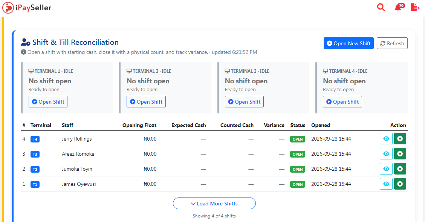This screenshot has width=425, height=222.
Task: Click the TERMINAL 1 · IDLE label
Action: (x=51, y=71)
